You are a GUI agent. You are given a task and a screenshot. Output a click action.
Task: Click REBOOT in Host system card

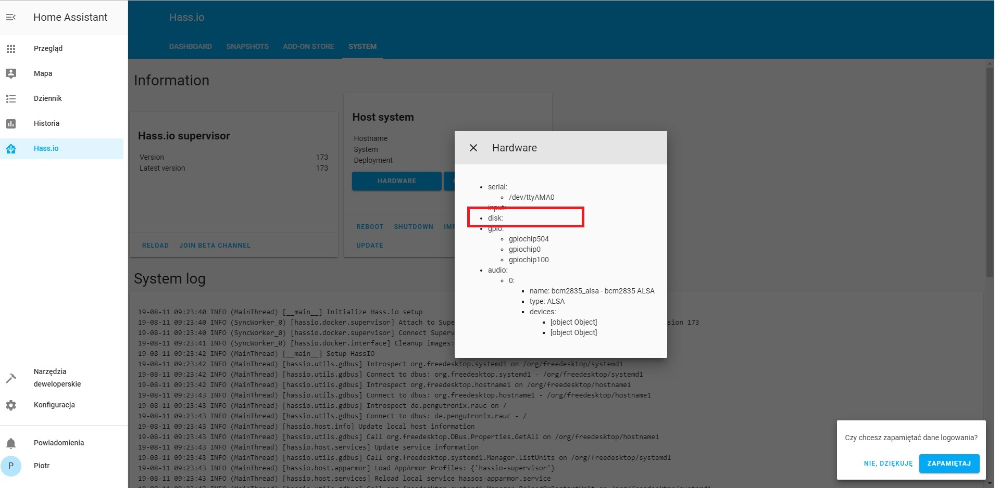tap(370, 227)
